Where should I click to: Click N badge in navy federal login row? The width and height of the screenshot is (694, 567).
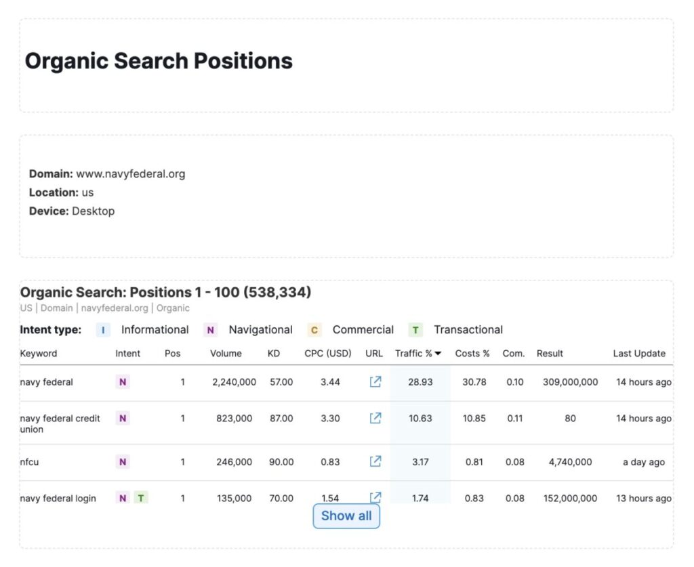[x=123, y=498]
